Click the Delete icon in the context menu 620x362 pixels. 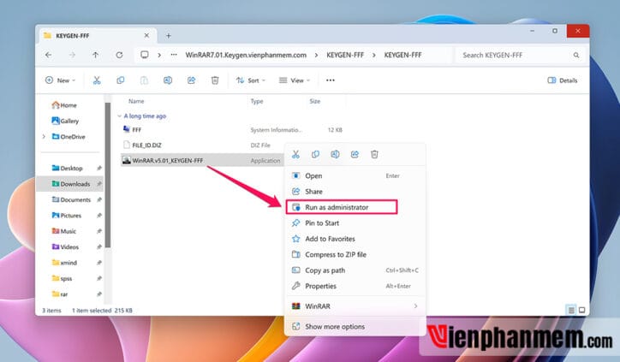pos(374,154)
